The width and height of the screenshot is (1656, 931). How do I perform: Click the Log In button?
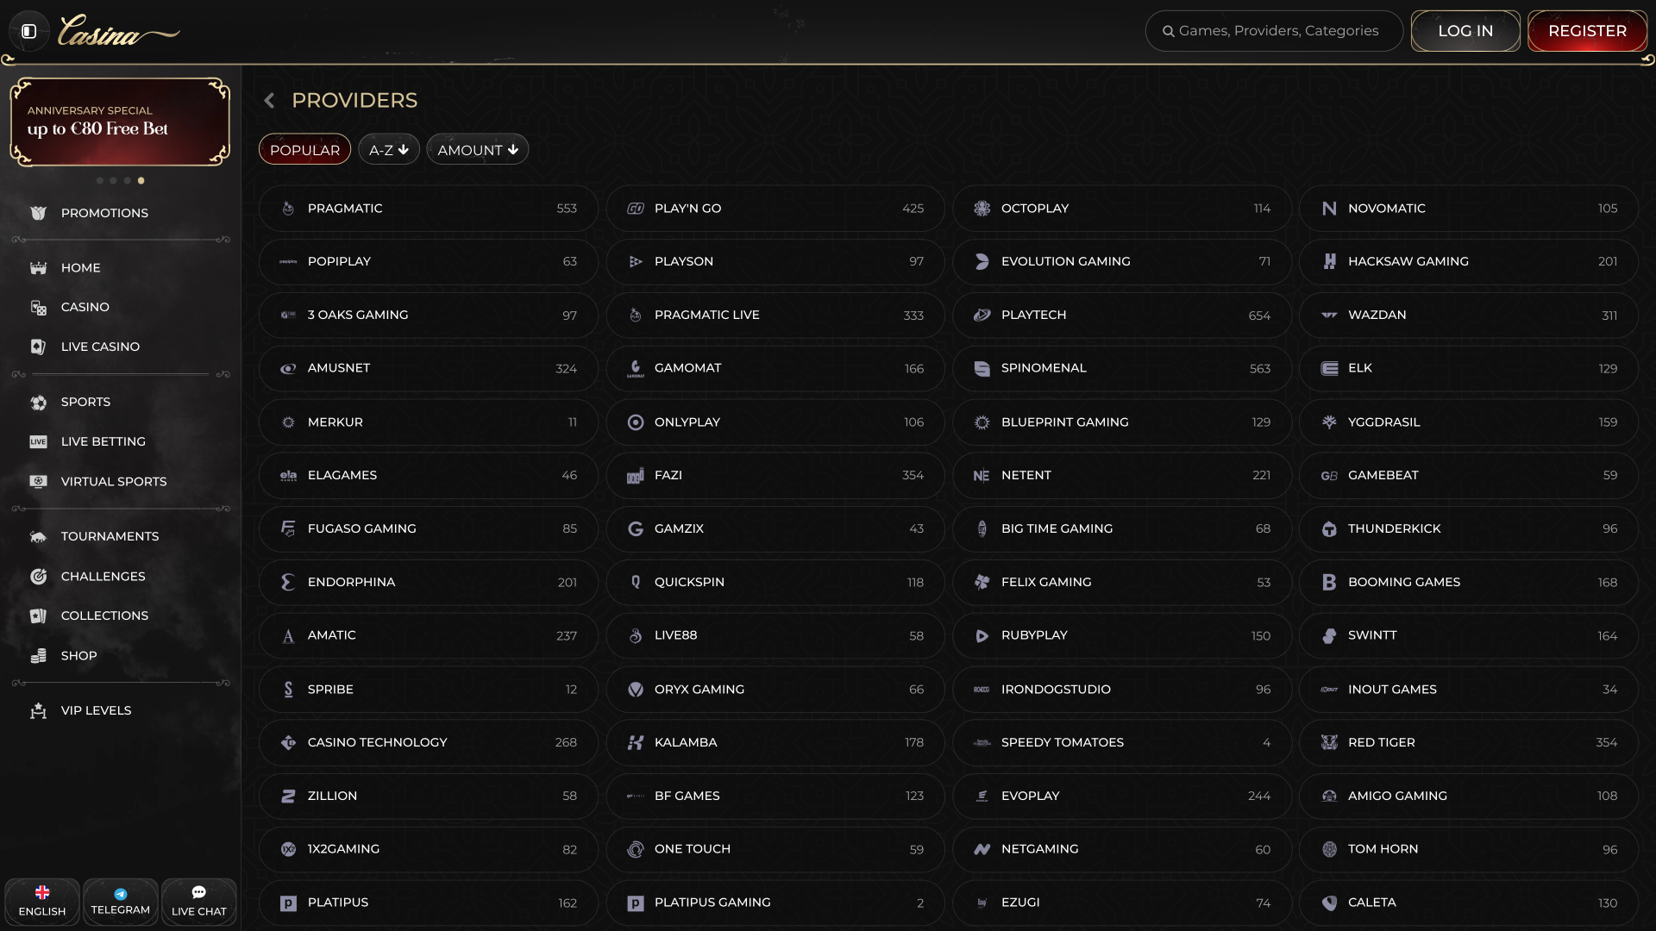[x=1465, y=31]
